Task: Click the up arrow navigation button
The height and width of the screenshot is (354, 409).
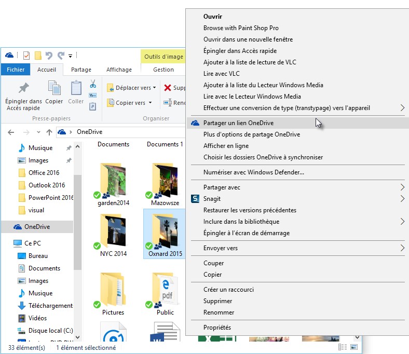Action: tap(49, 132)
